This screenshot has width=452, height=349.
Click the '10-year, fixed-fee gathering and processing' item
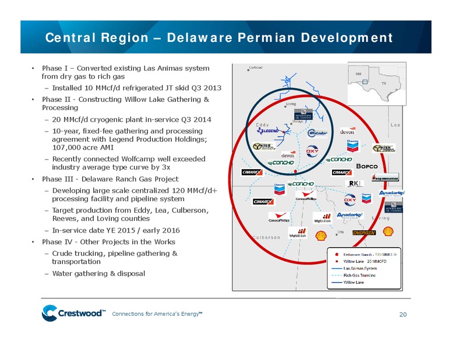point(129,140)
